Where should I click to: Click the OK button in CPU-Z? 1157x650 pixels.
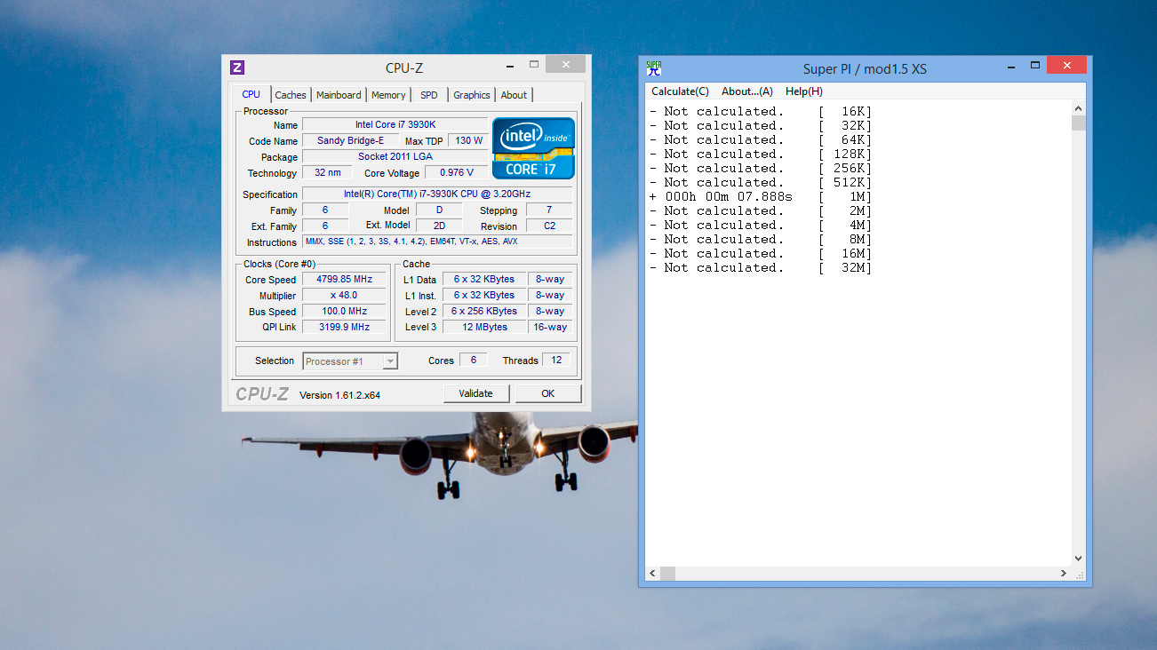[x=548, y=393]
